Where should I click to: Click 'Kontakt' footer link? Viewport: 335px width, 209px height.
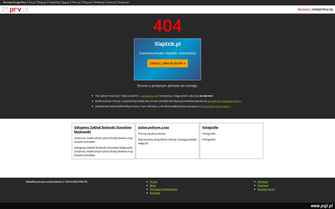(155, 193)
